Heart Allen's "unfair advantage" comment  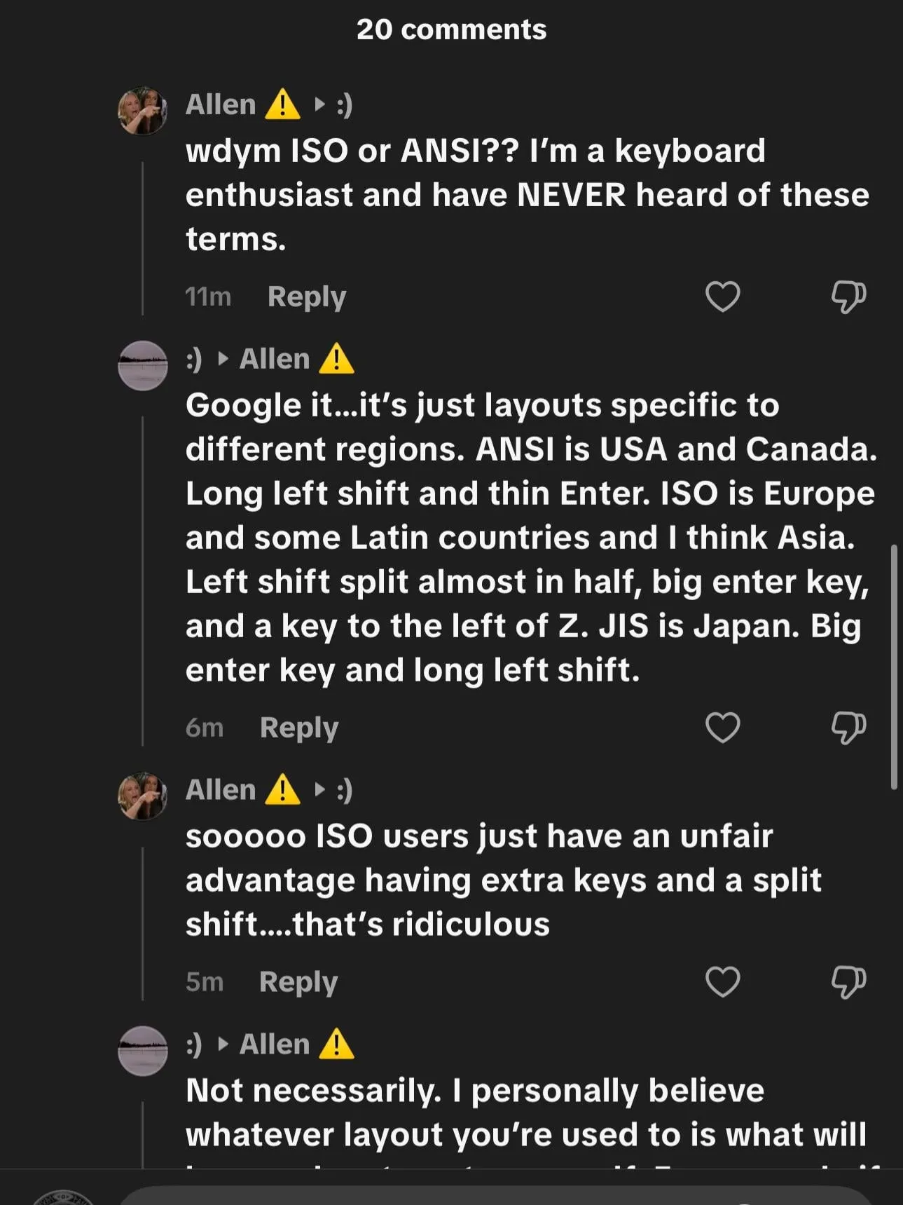722,981
